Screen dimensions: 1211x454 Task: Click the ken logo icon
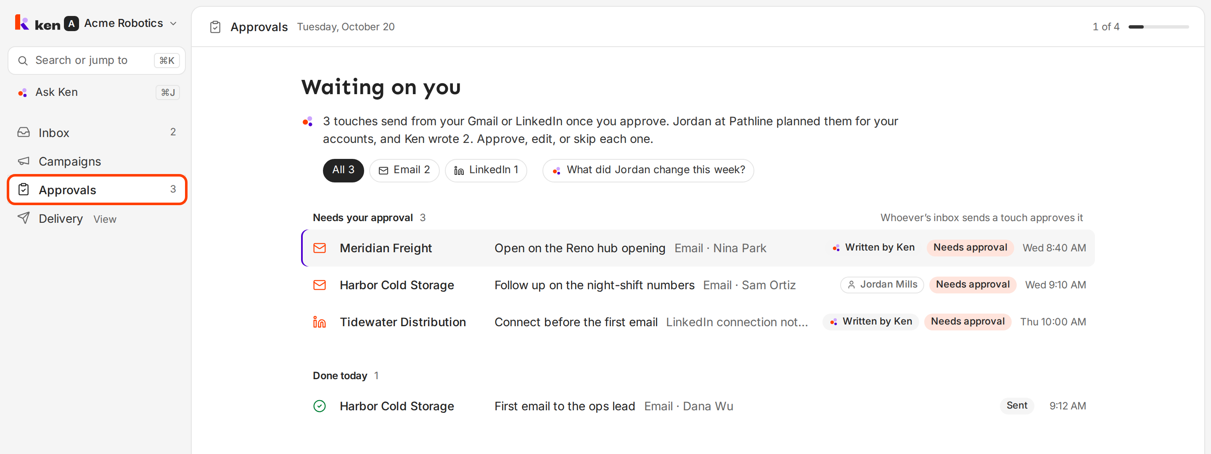pos(21,23)
